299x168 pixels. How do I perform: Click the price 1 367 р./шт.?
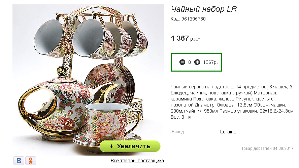[186, 38]
